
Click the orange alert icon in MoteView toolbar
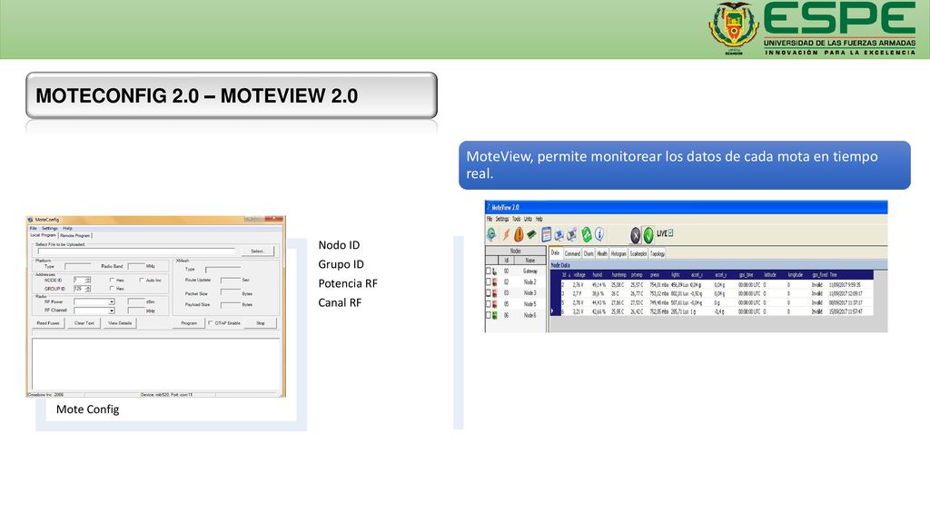pos(519,235)
